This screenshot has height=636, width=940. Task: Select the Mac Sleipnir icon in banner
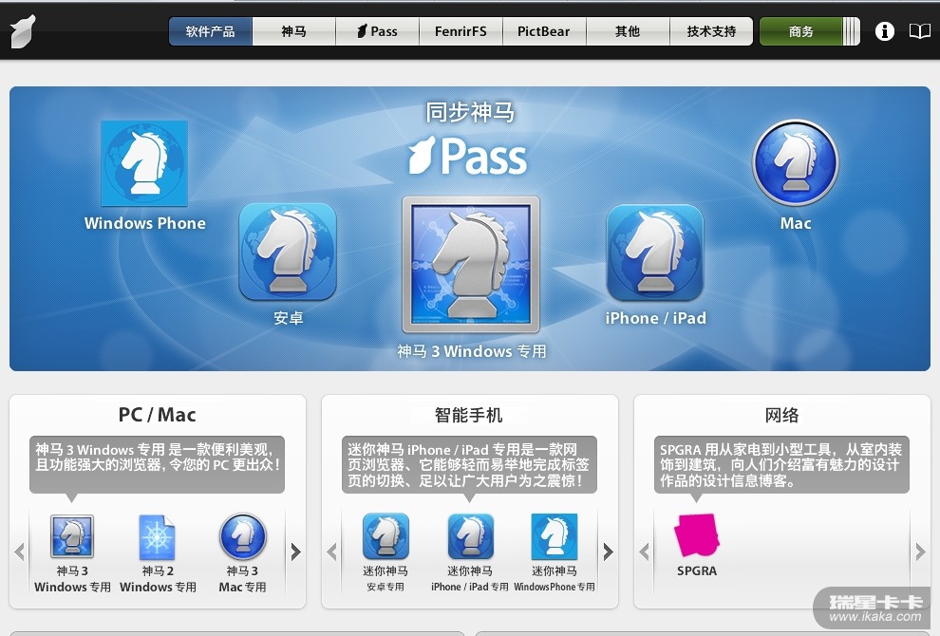coord(795,162)
